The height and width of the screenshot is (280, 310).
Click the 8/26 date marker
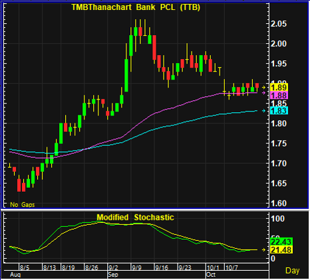91,268
